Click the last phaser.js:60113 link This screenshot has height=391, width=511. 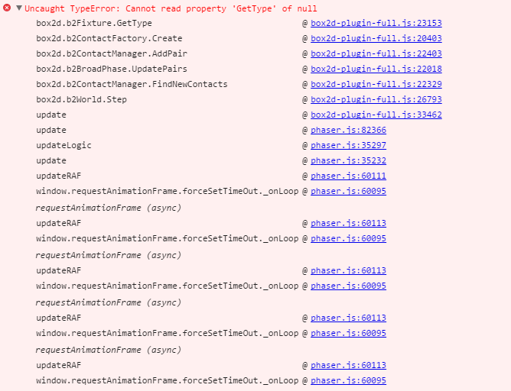(348, 365)
